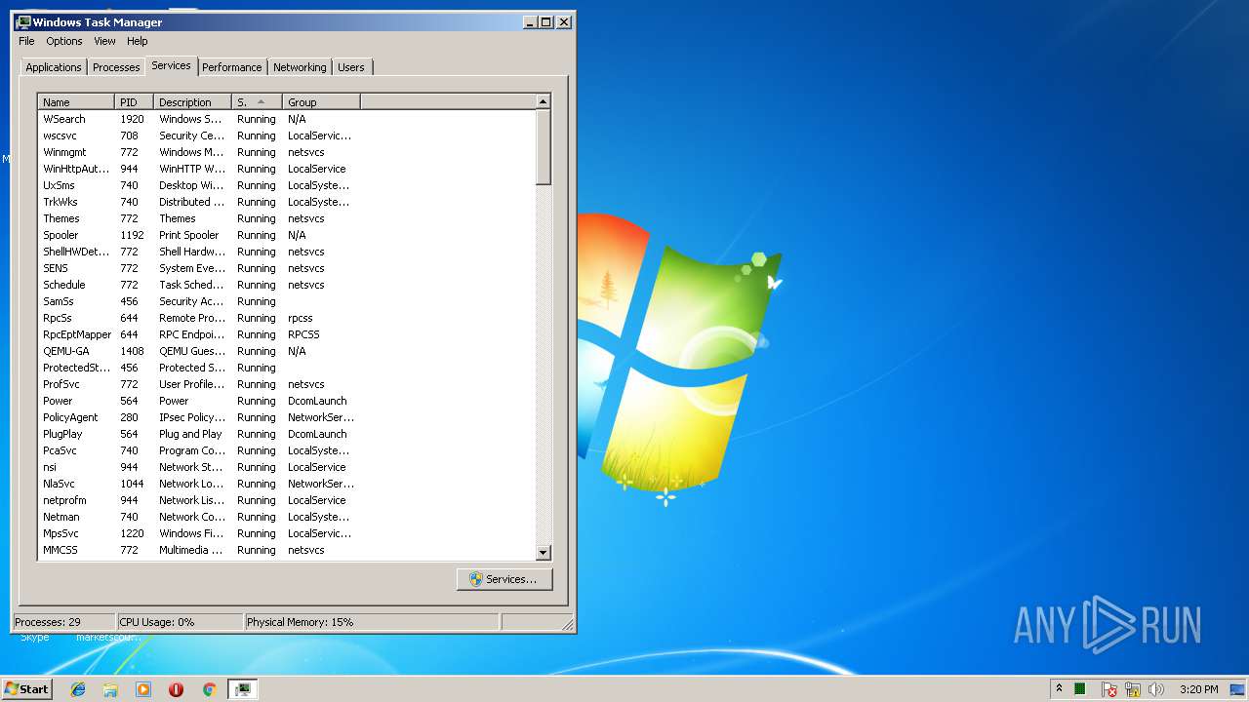The width and height of the screenshot is (1249, 702).
Task: Open the Options menu
Action: click(64, 41)
